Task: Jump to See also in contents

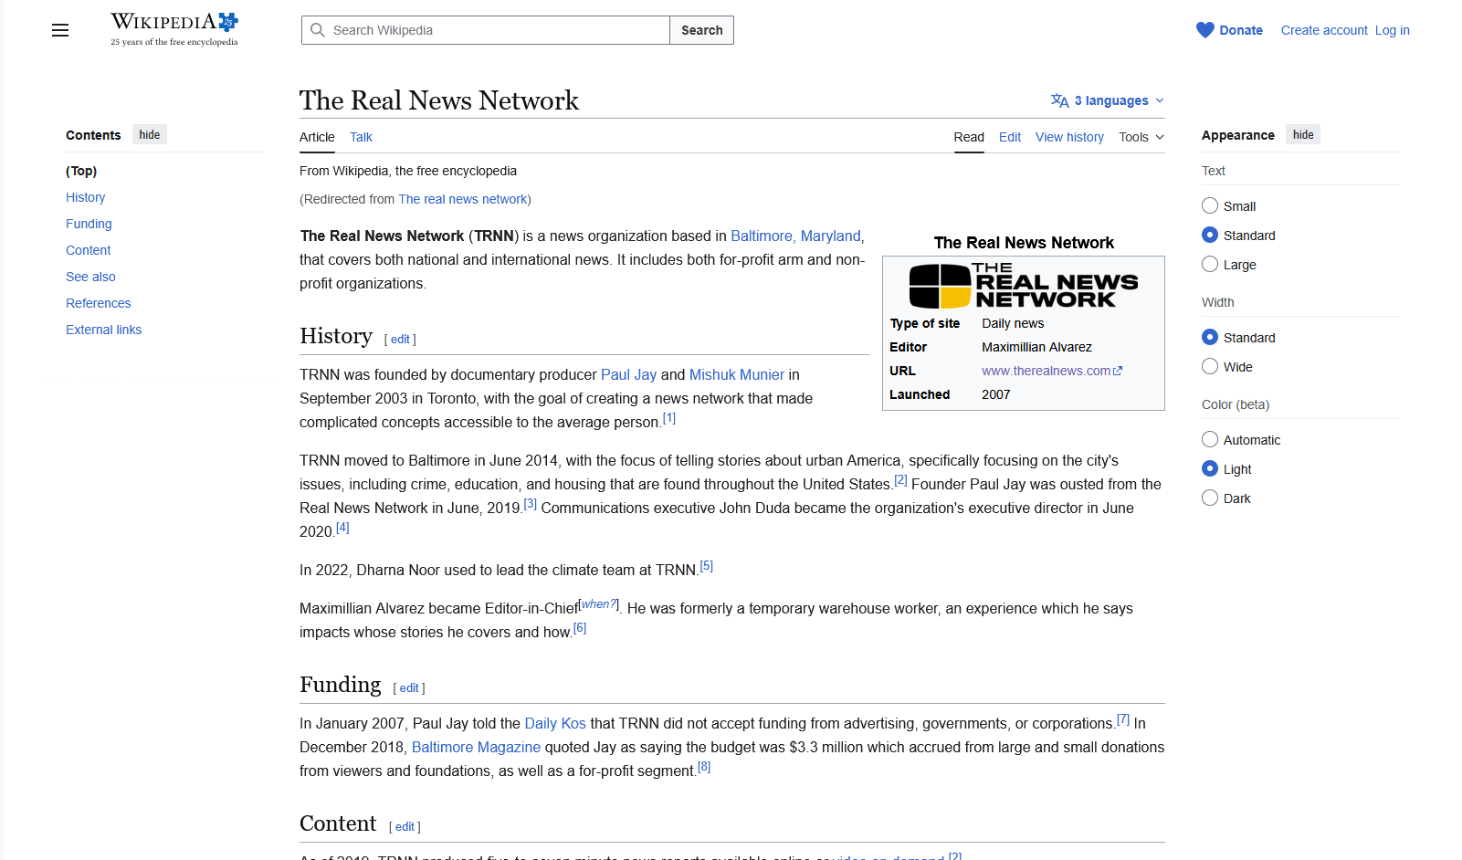Action: point(90,277)
